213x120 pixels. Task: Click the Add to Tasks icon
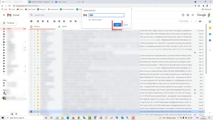[x=64, y=21]
